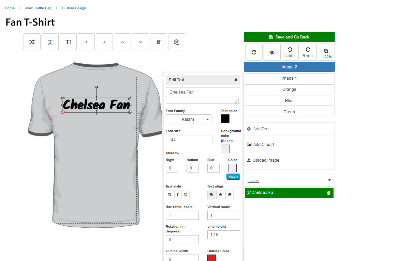
Task: Click the Add Clipart picture icon
Action: tap(249, 144)
